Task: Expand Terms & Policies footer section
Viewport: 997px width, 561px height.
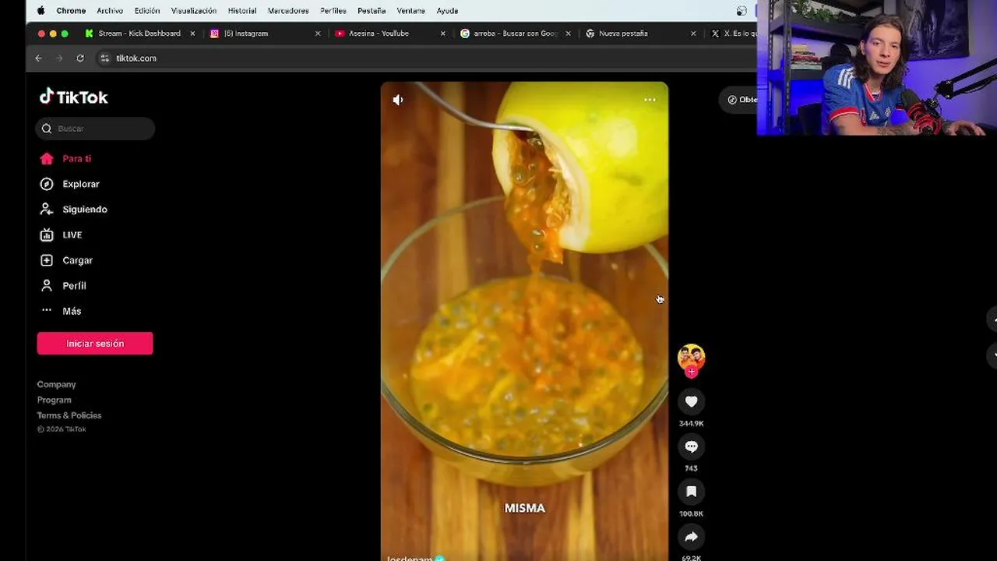Action: tap(69, 415)
